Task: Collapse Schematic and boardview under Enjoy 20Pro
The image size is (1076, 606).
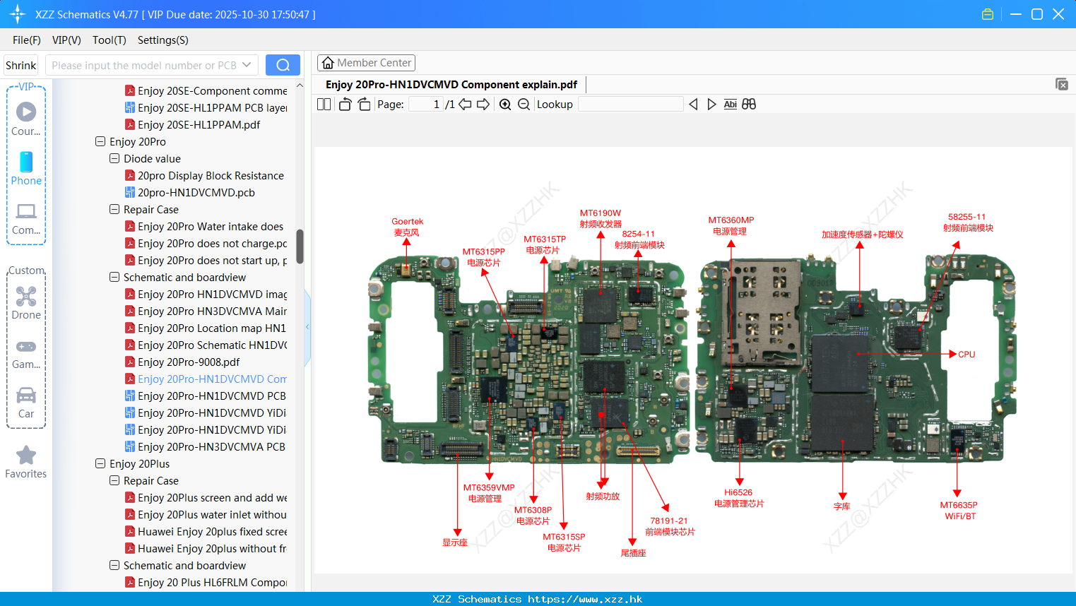Action: click(x=114, y=277)
